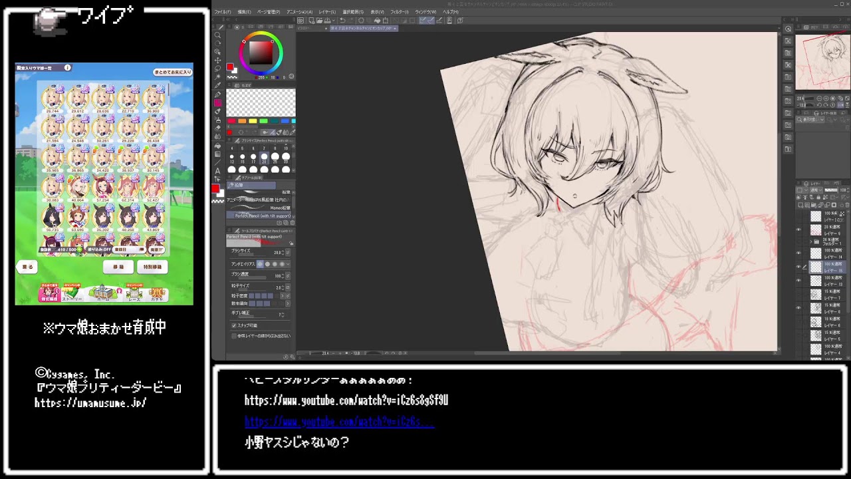Toggle visibility eye of レイヤー 14
Viewport: 851px width, 479px height.
tap(798, 253)
